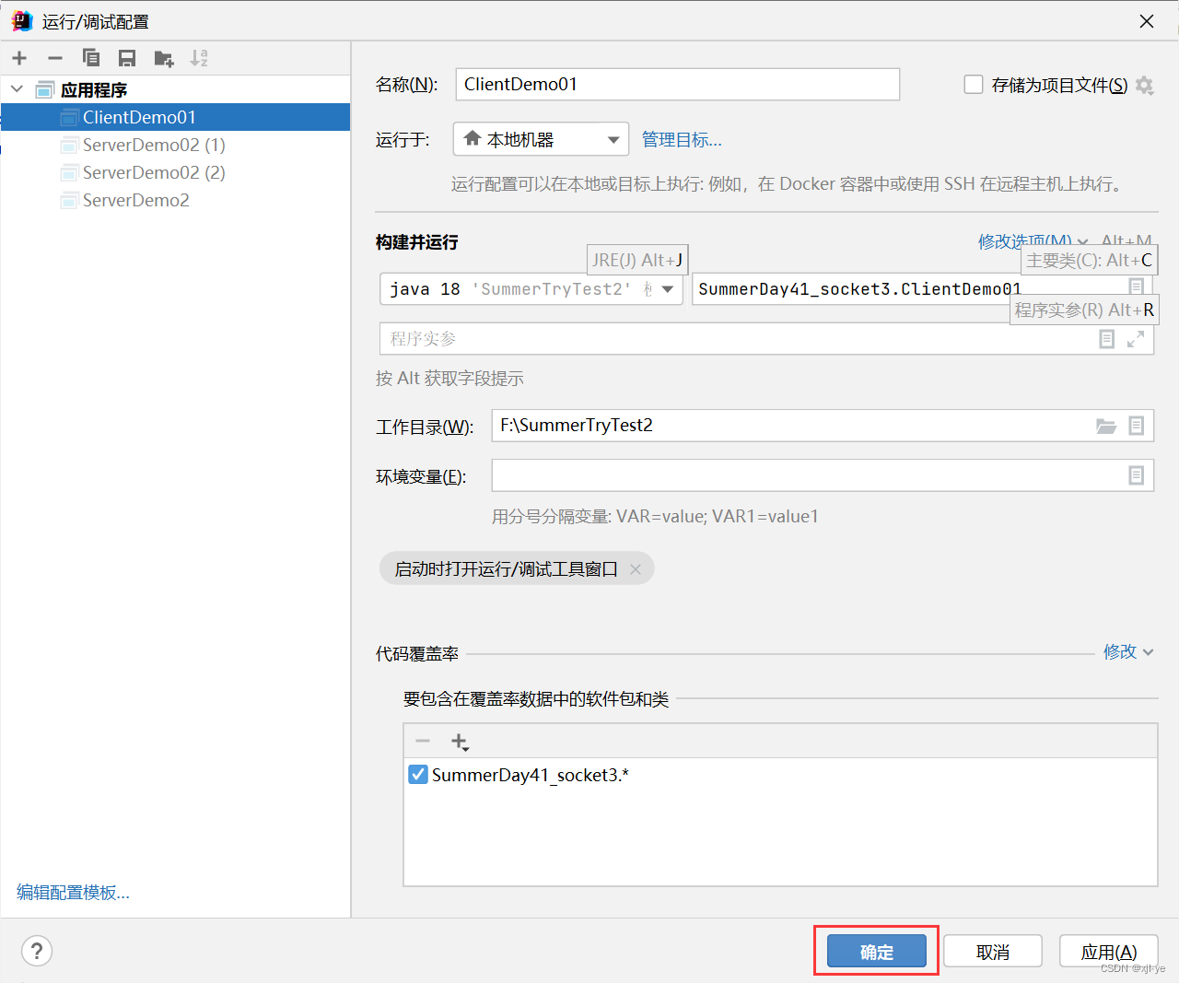This screenshot has width=1179, height=983.
Task: Collapse the 应用程序 tree node
Action: (17, 89)
